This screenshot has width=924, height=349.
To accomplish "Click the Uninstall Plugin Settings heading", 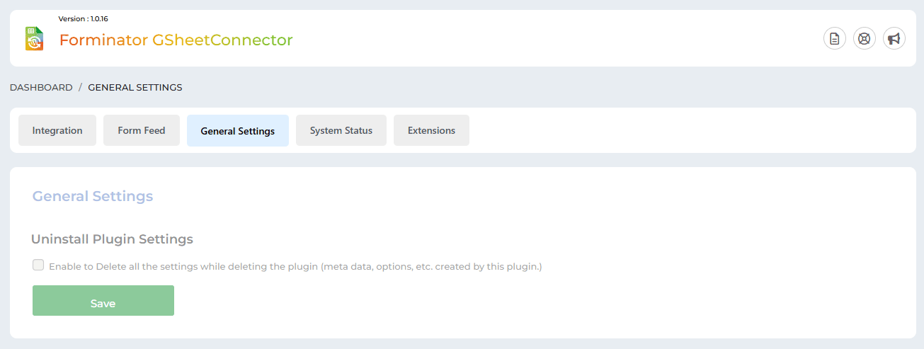I will tap(112, 239).
